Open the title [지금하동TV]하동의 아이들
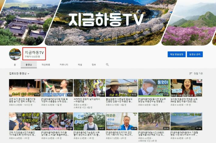The image size is (216, 143). click(55, 134)
